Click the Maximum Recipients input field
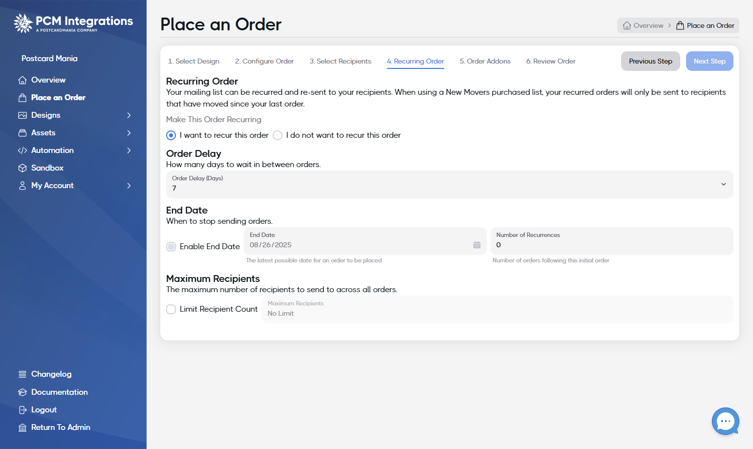Screen dimensions: 753x449 point(497,309)
